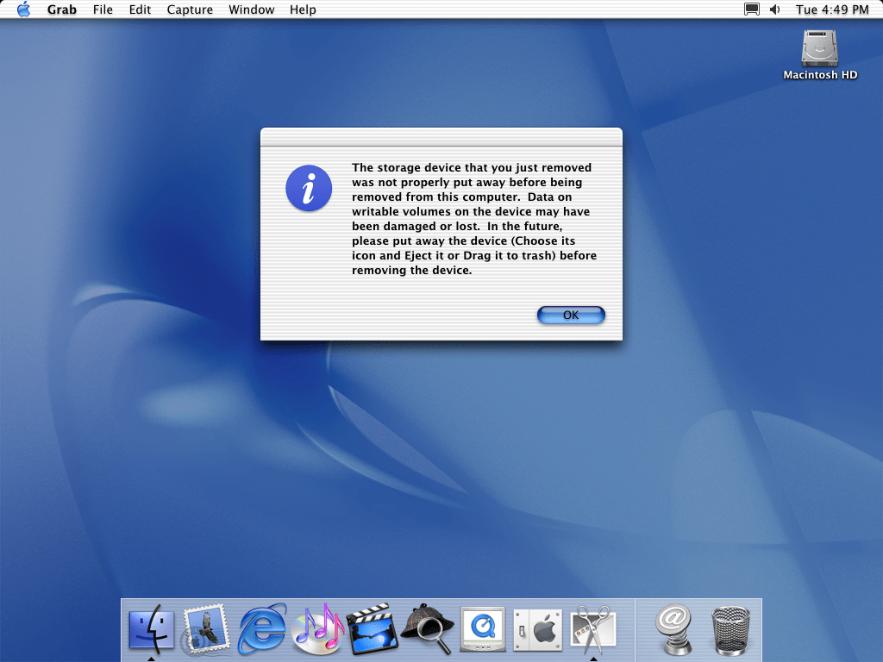
Task: Launch Mail from the Dock
Action: (205, 628)
